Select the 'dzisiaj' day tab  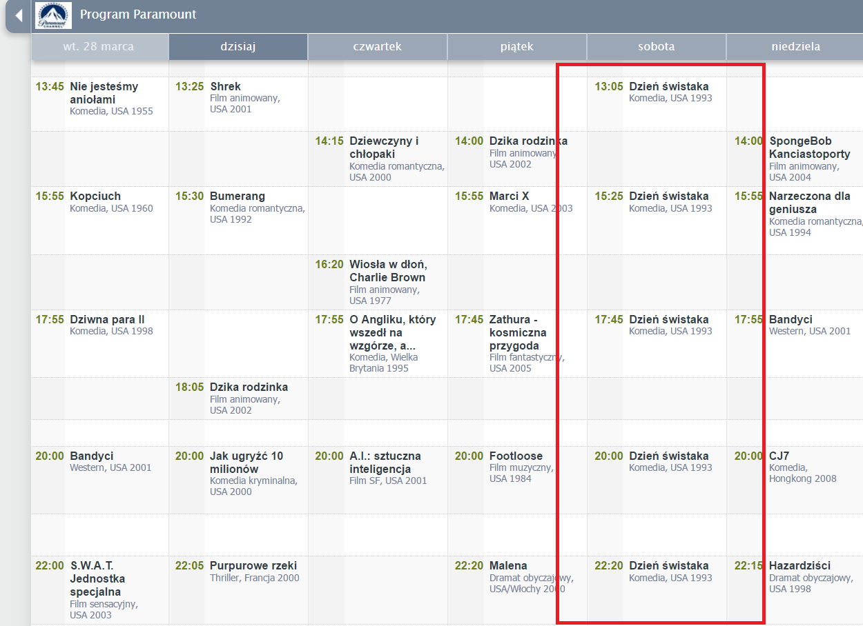238,47
